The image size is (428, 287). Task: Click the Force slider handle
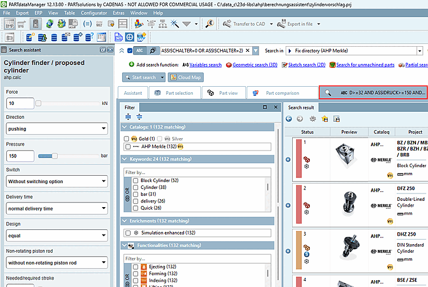pos(38,103)
